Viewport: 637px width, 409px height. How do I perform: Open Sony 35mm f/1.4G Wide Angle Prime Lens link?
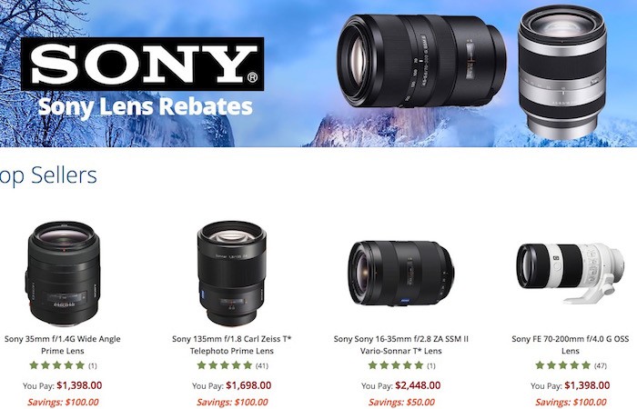point(63,344)
